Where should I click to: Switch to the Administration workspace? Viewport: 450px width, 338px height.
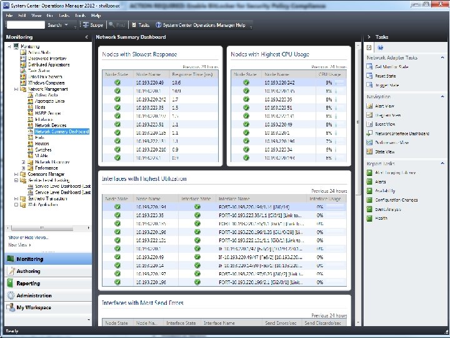[x=48, y=295]
